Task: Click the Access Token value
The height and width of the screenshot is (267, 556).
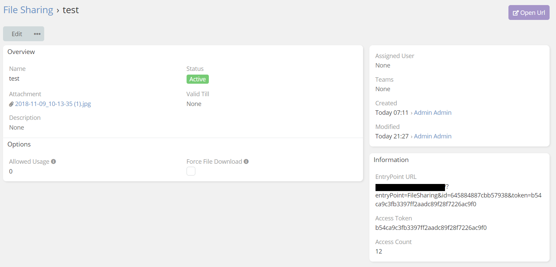Action: pos(431,228)
